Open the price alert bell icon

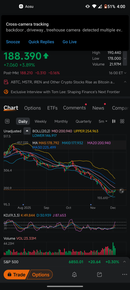click(74, 274)
